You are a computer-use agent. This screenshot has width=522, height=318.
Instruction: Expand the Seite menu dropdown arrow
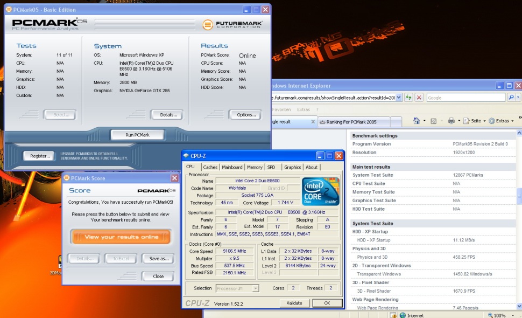coord(484,121)
